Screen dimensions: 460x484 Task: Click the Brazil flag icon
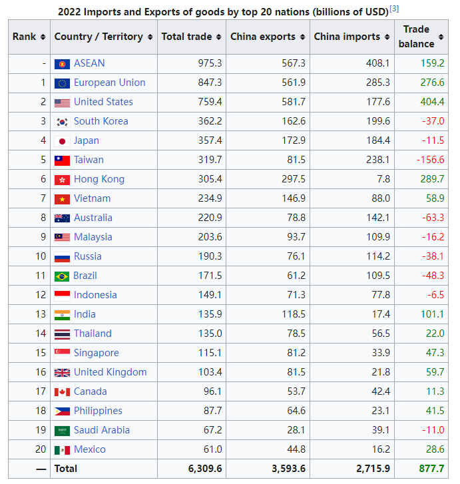click(62, 276)
